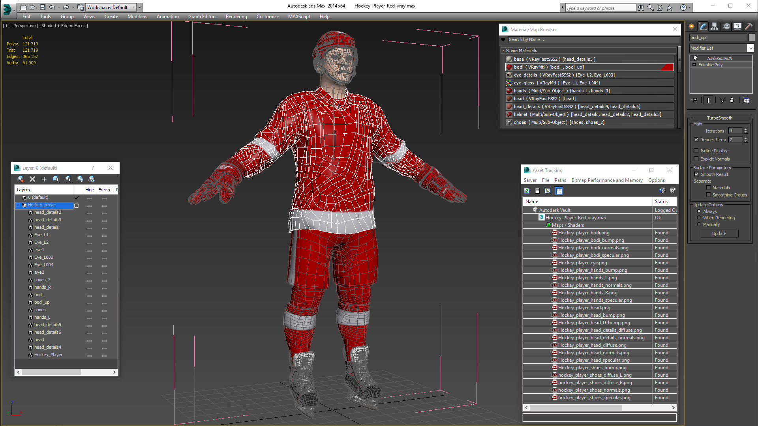The image size is (758, 426).
Task: Click Show End Result toggle icon
Action: point(709,100)
